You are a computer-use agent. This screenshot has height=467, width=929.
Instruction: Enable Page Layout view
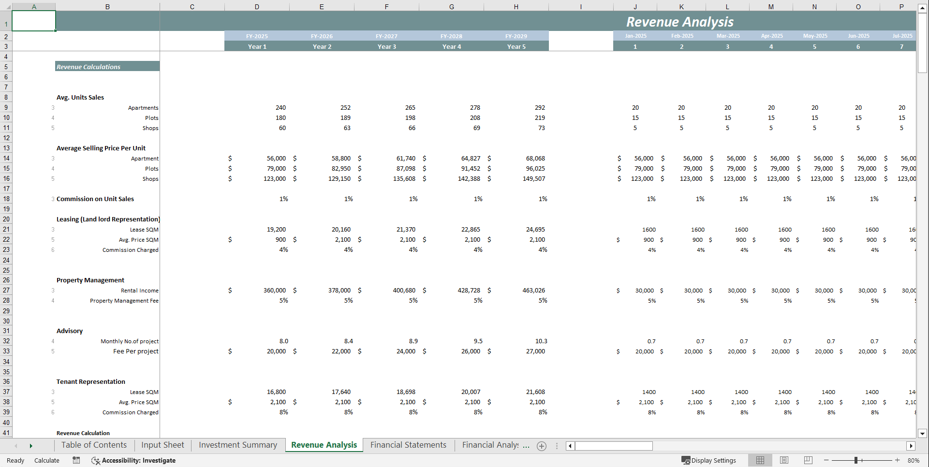(x=784, y=460)
